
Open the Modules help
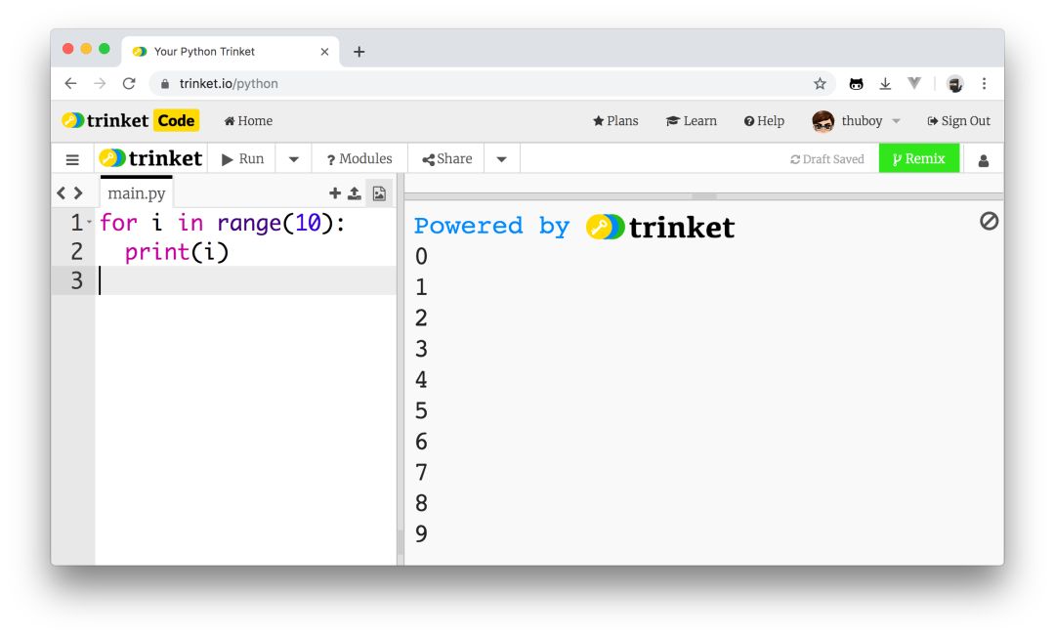(359, 159)
